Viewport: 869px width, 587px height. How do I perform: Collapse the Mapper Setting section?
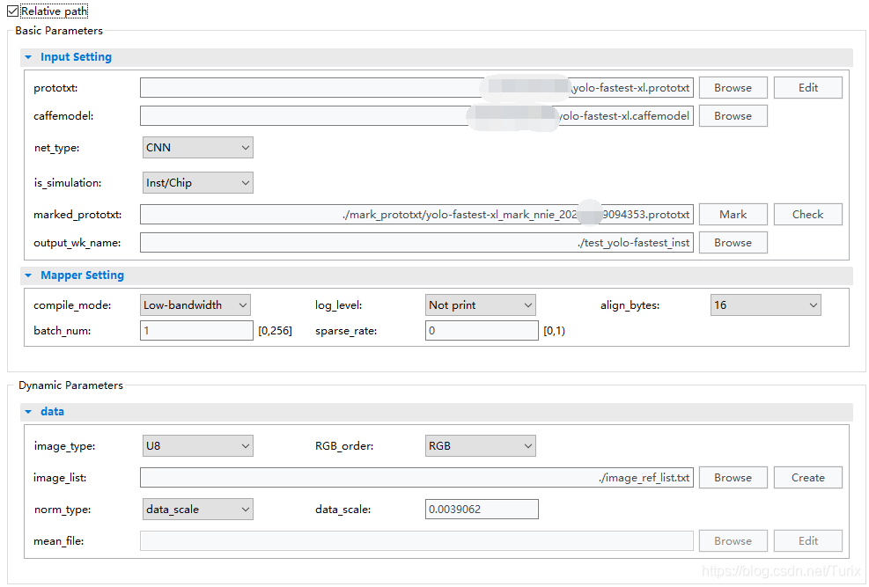point(28,275)
